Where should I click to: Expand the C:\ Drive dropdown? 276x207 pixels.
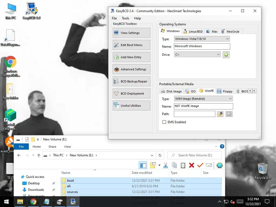[x=197, y=54]
